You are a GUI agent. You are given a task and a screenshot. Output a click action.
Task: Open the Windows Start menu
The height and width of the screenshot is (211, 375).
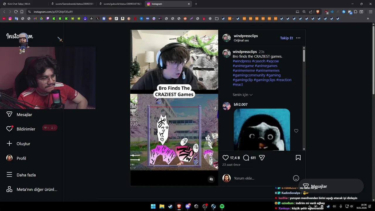(x=153, y=206)
